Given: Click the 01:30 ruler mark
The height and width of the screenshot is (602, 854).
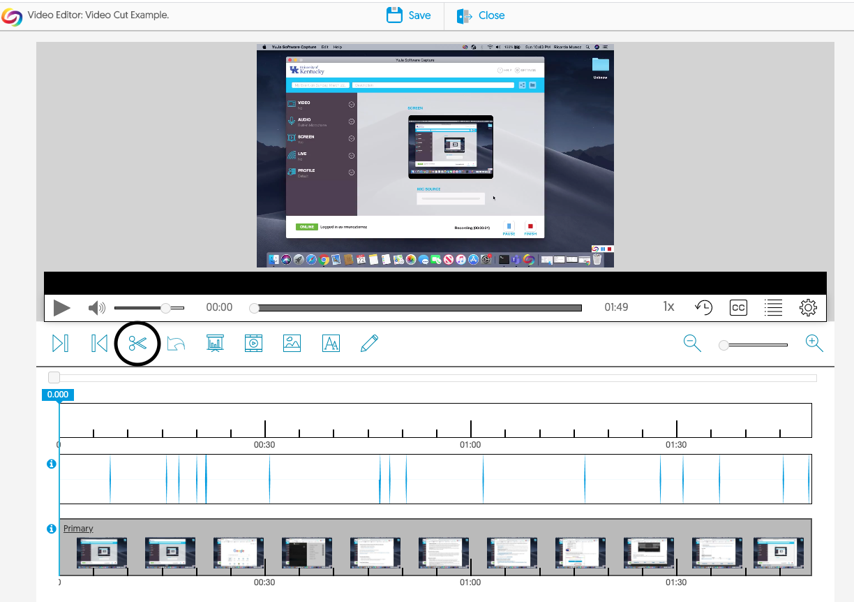Looking at the screenshot, I should pyautogui.click(x=676, y=444).
